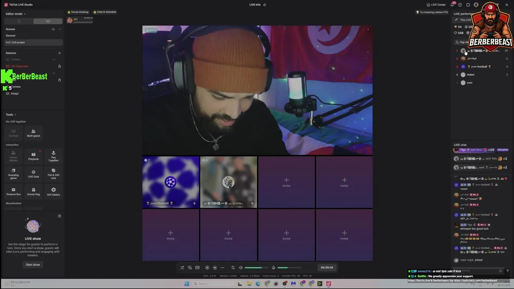Click the 588 likes counter

tap(459, 33)
